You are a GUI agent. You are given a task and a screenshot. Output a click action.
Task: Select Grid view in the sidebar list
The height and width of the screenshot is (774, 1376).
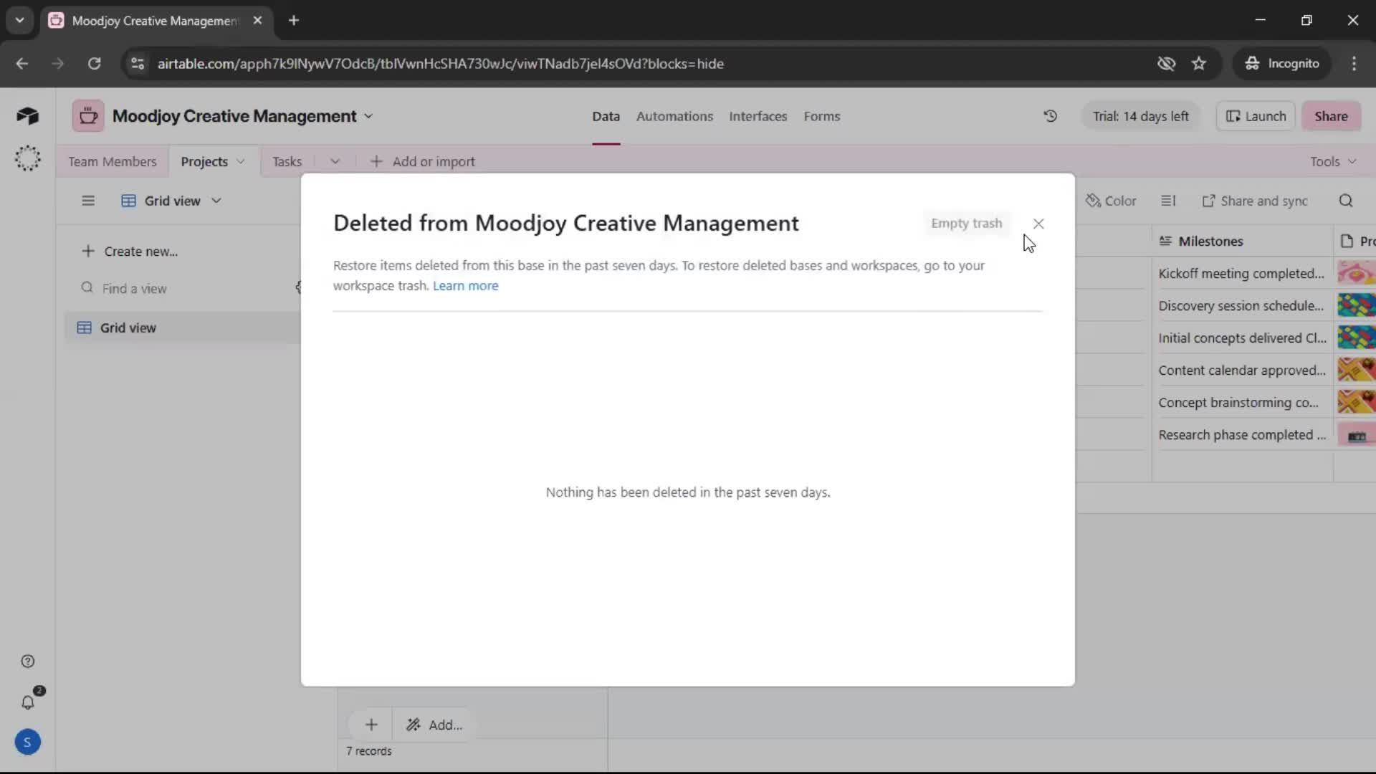183,328
